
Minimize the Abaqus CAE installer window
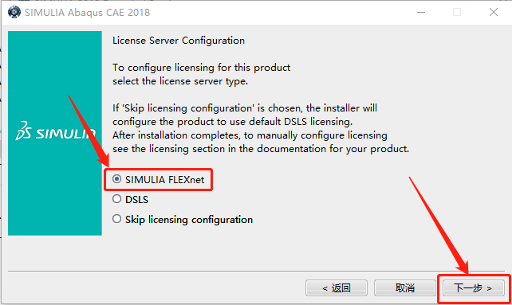click(421, 13)
